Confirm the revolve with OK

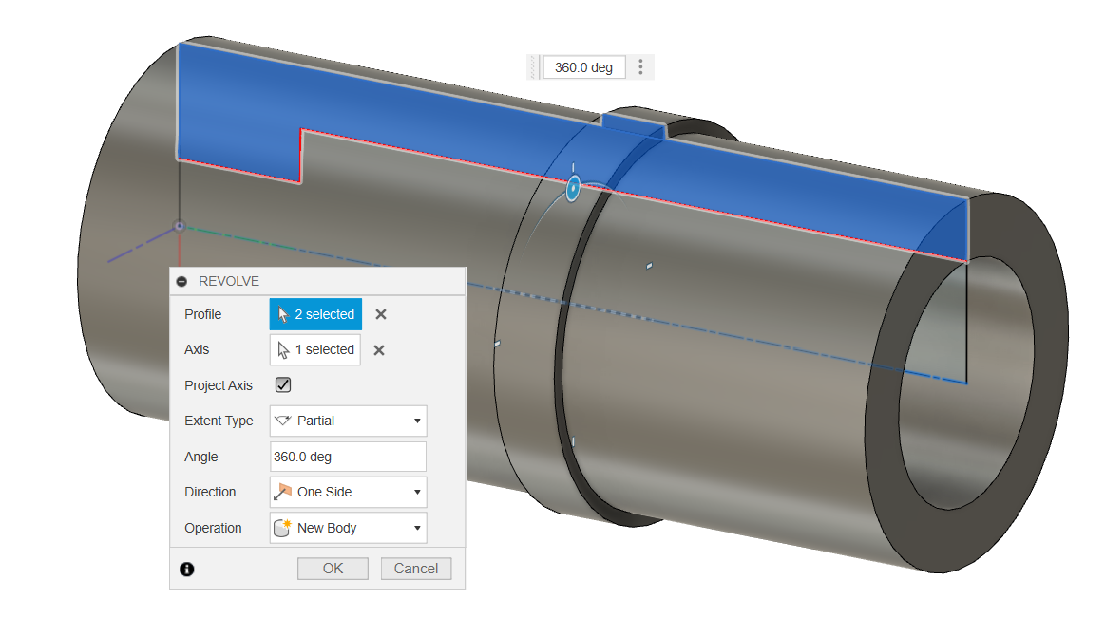[x=333, y=568]
